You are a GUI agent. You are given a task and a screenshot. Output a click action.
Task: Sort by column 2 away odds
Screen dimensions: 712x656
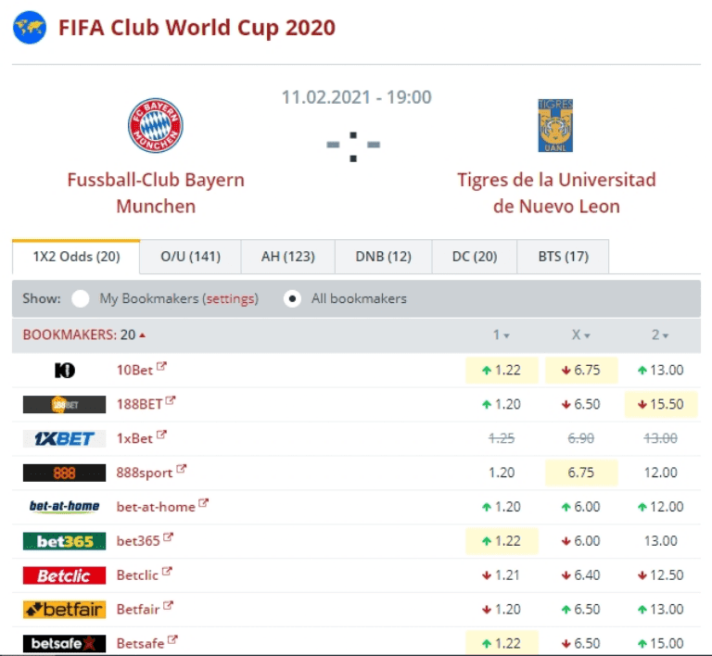click(x=660, y=335)
